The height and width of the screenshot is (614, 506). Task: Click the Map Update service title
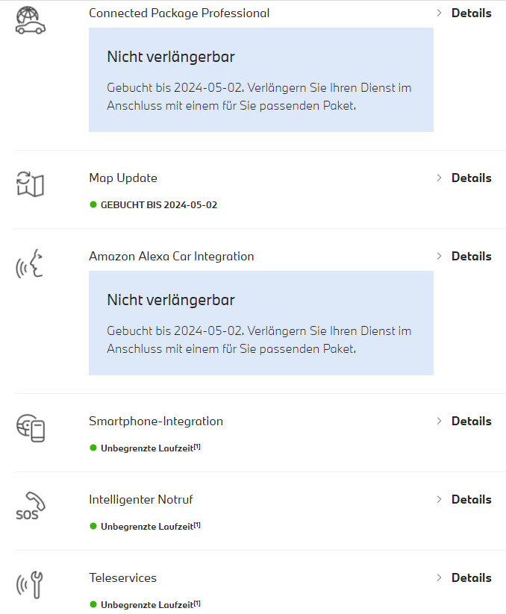[123, 178]
